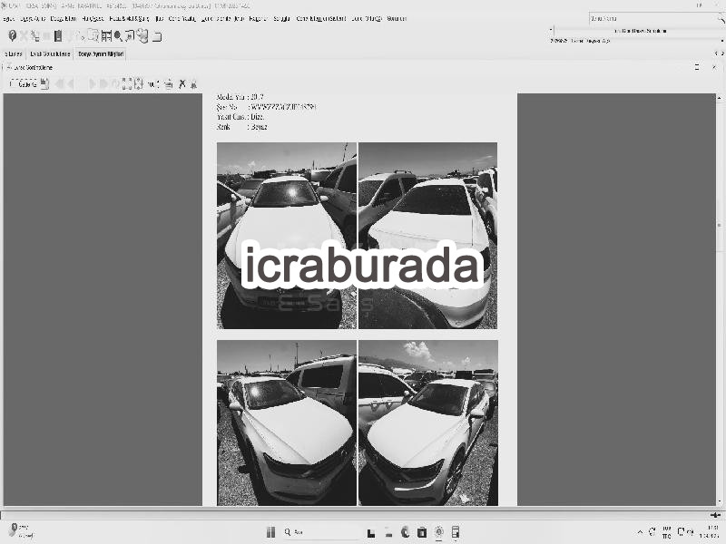Click the top-left front-view car photo
The height and width of the screenshot is (544, 726).
[x=287, y=236]
